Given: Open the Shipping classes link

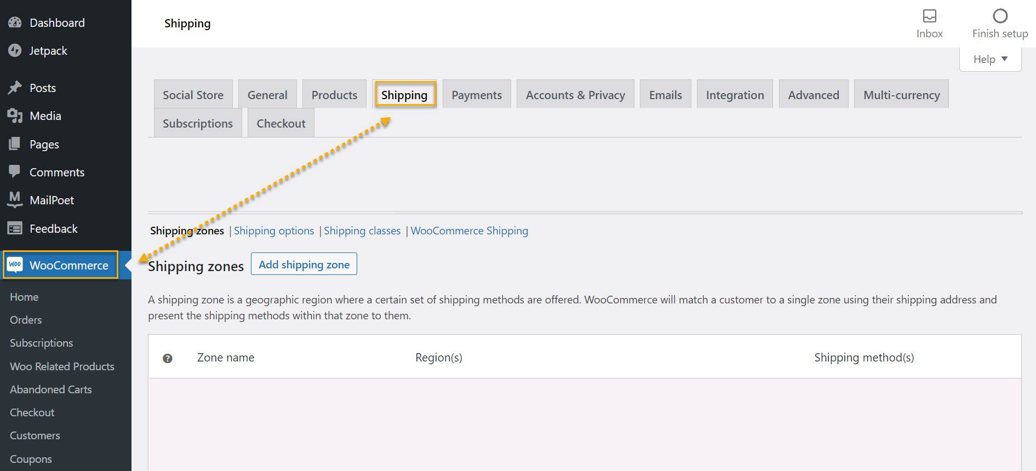Looking at the screenshot, I should pos(362,231).
